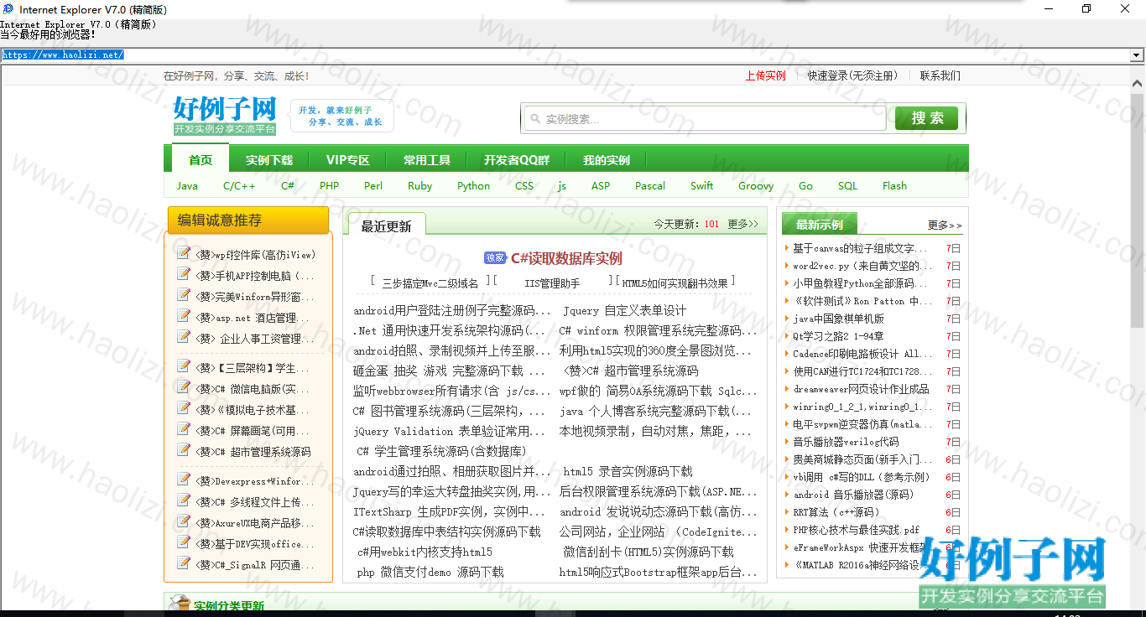This screenshot has height=617, width=1146.
Task: Click the red 上传实例 link
Action: [766, 75]
